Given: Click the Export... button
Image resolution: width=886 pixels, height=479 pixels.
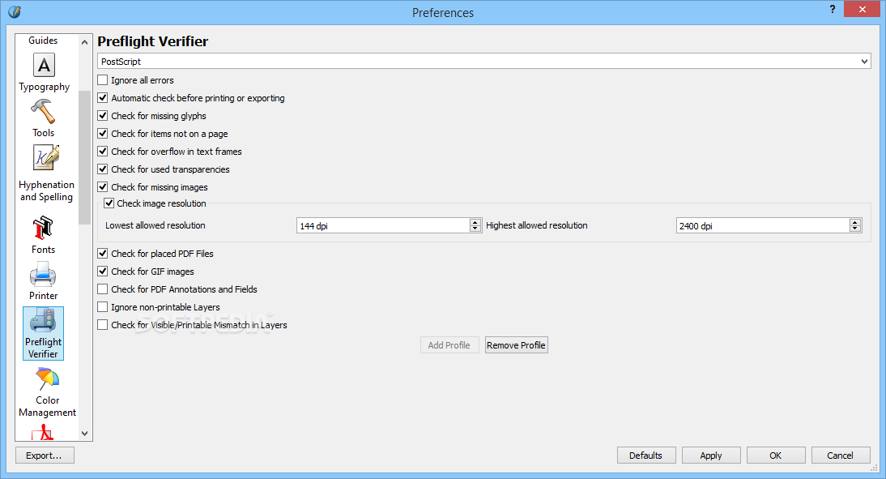Looking at the screenshot, I should [x=44, y=455].
